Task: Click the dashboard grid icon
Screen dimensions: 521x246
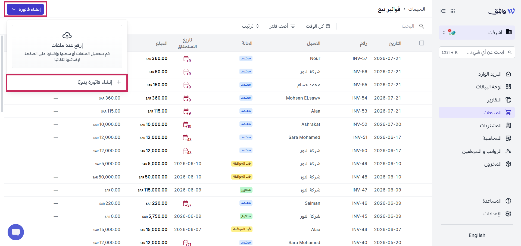Action: (x=508, y=87)
